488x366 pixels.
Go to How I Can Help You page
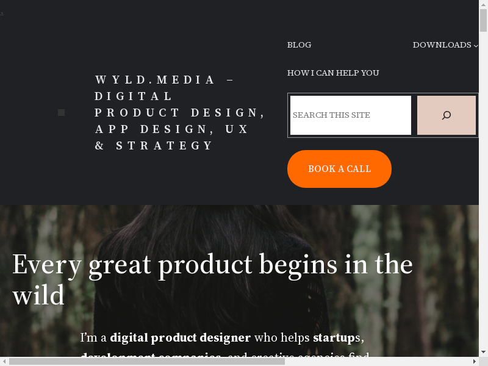pyautogui.click(x=333, y=73)
